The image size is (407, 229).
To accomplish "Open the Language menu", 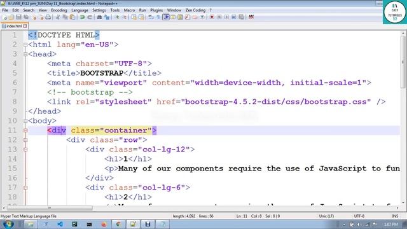I will (79, 10).
